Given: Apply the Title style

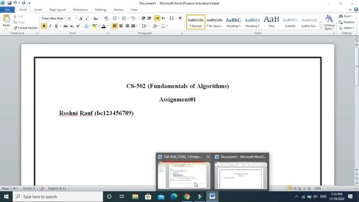Looking at the screenshot, I should click(271, 22).
